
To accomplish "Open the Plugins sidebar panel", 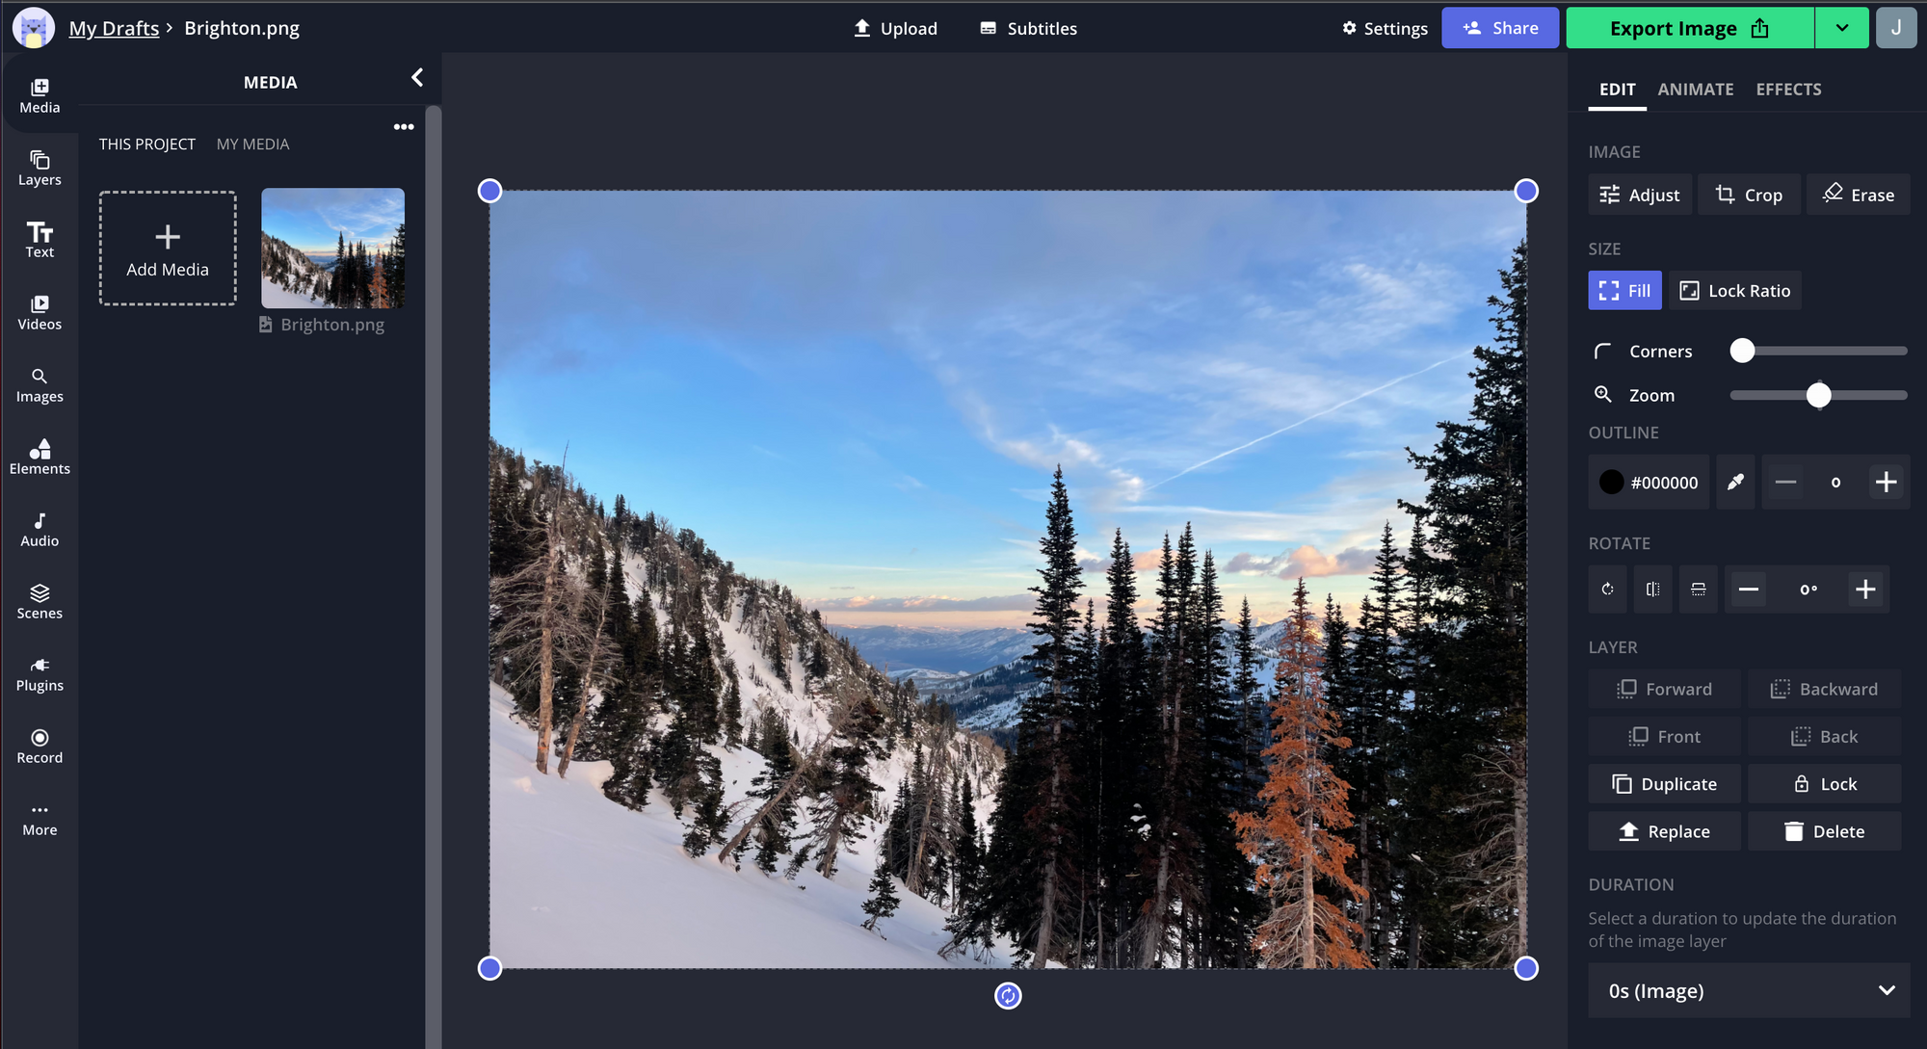I will pos(40,673).
